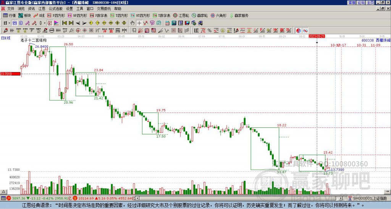Screen dimensions: 391x209
Task: Open the 公式选股 menu
Action: [x=56, y=9]
